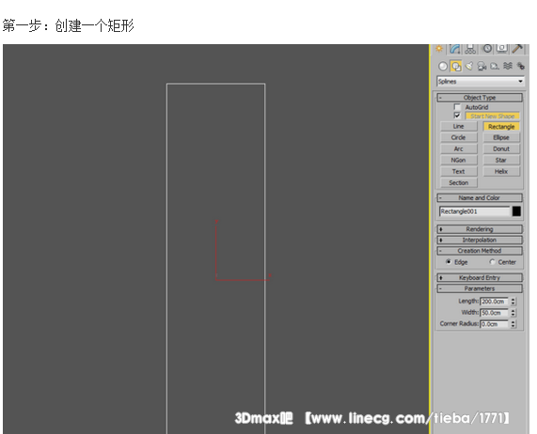Viewport: 537px width, 434px height.
Task: Switch to the Modify panel tab
Action: point(455,49)
